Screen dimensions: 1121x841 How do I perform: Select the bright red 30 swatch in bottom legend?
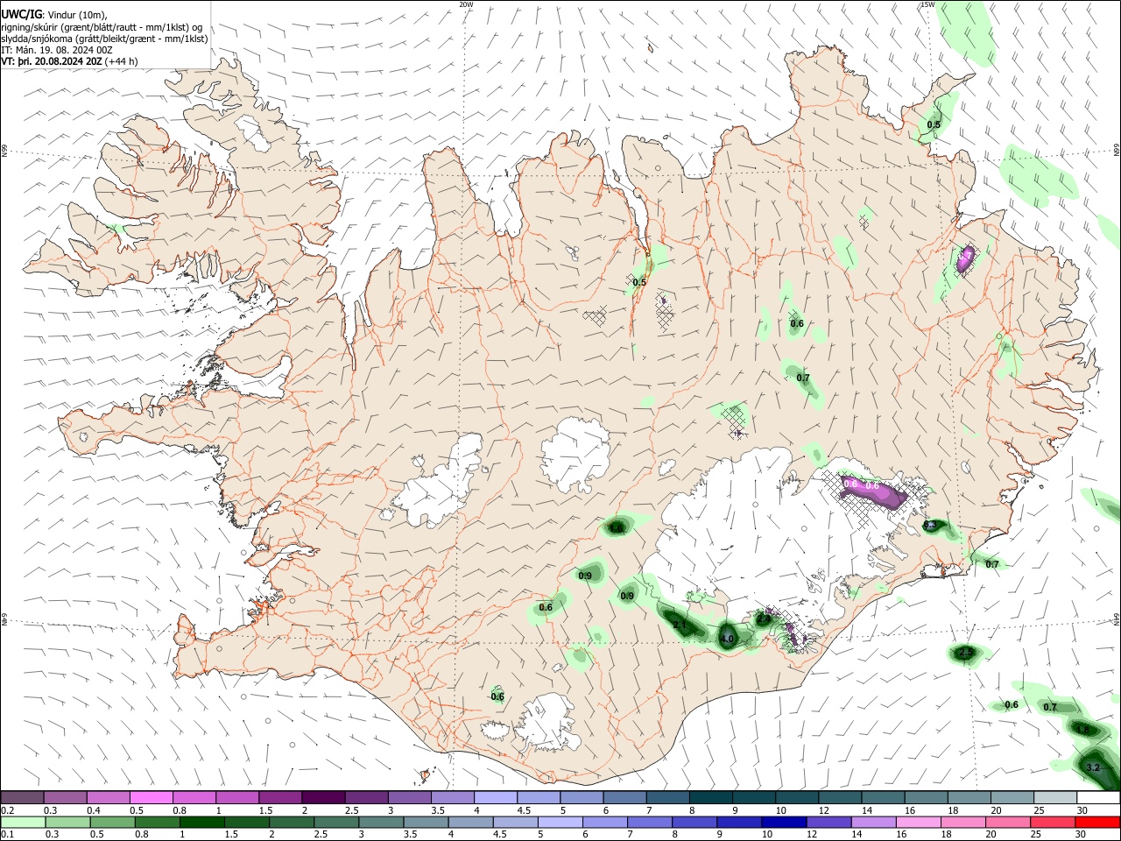coord(1098,823)
